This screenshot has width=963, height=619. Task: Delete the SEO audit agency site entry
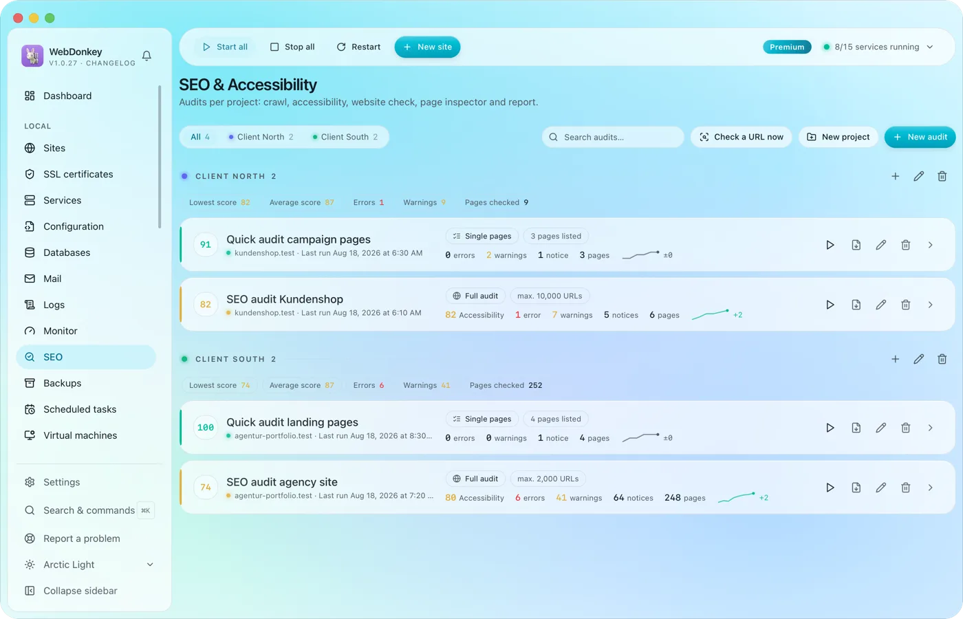coord(906,488)
